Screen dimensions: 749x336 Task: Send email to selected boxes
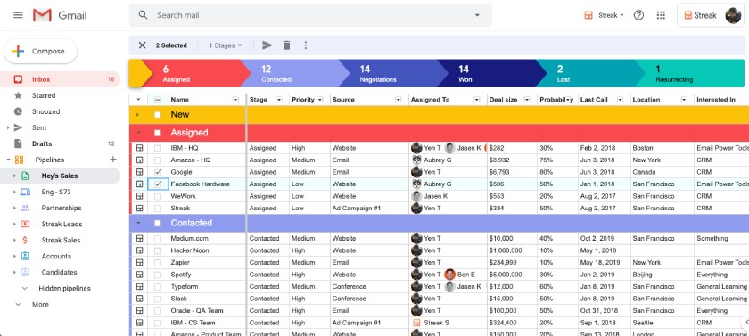[x=267, y=45]
